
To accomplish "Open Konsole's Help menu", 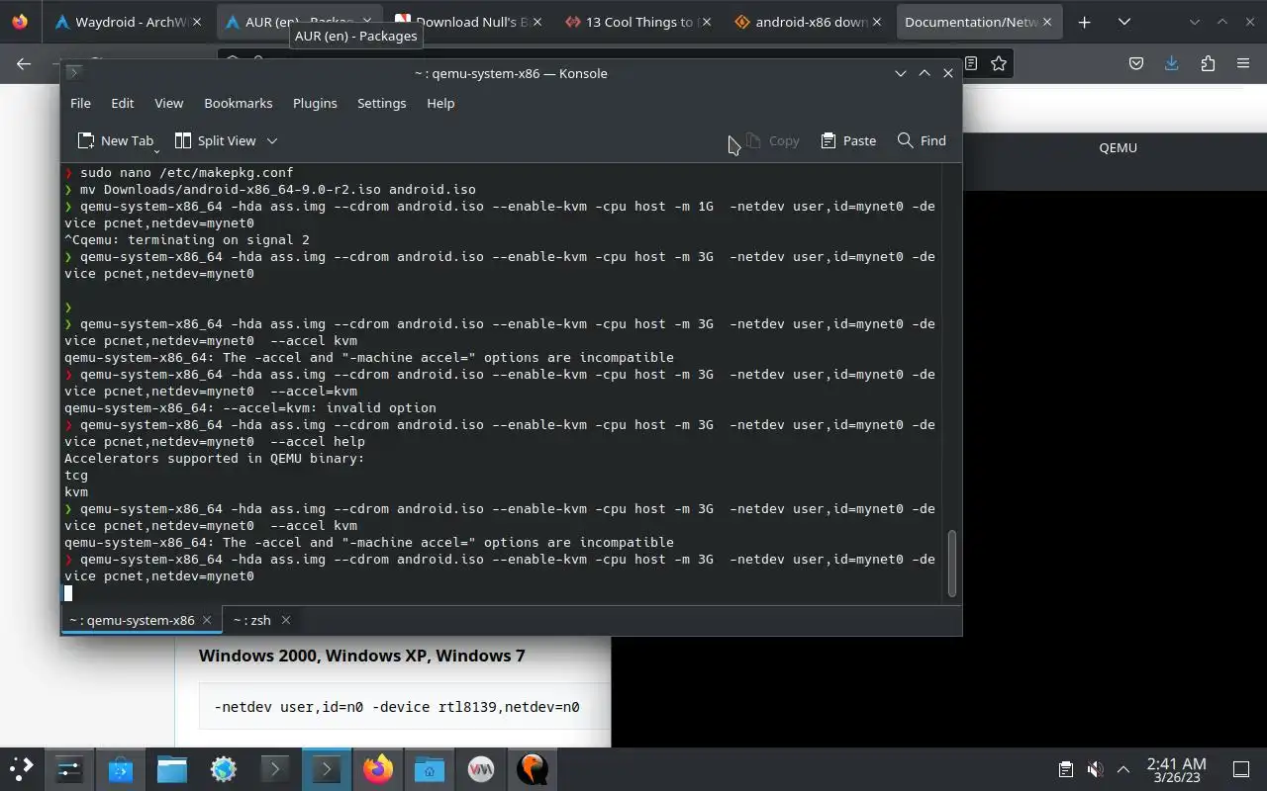I will click(x=440, y=103).
